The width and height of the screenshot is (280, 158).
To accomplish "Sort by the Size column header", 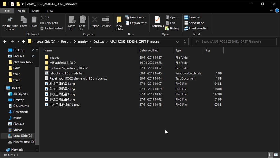I will click(214, 50).
